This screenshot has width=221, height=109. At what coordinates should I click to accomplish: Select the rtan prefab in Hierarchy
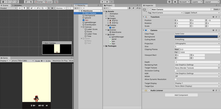click(x=87, y=20)
